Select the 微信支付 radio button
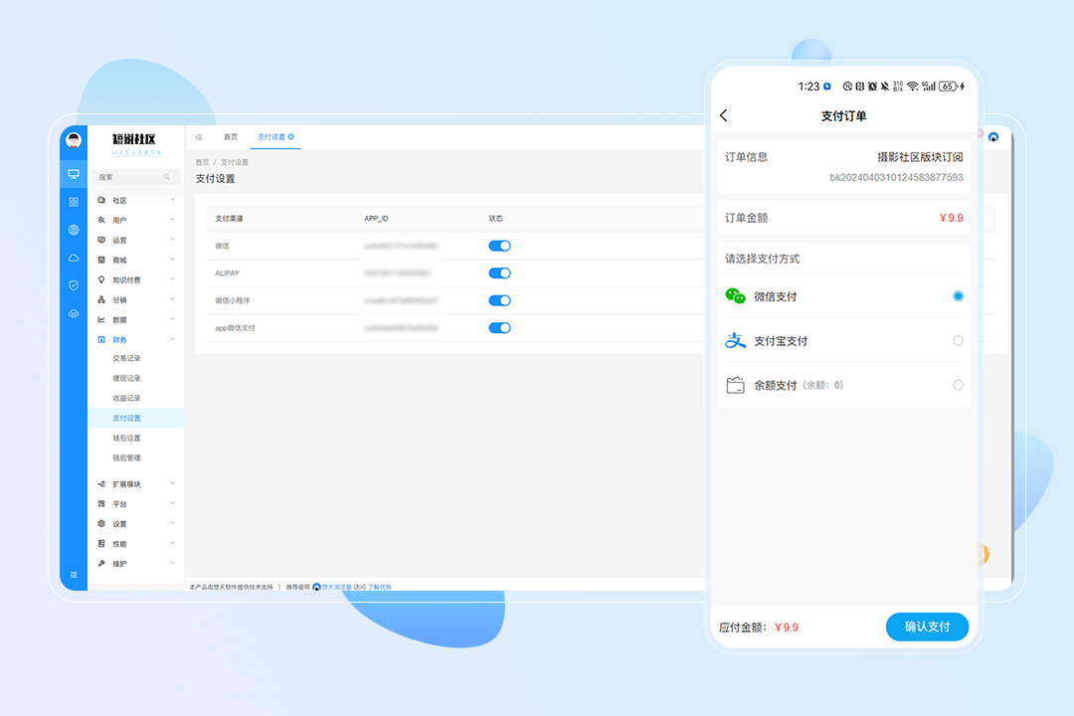Viewport: 1074px width, 716px height. click(x=958, y=296)
